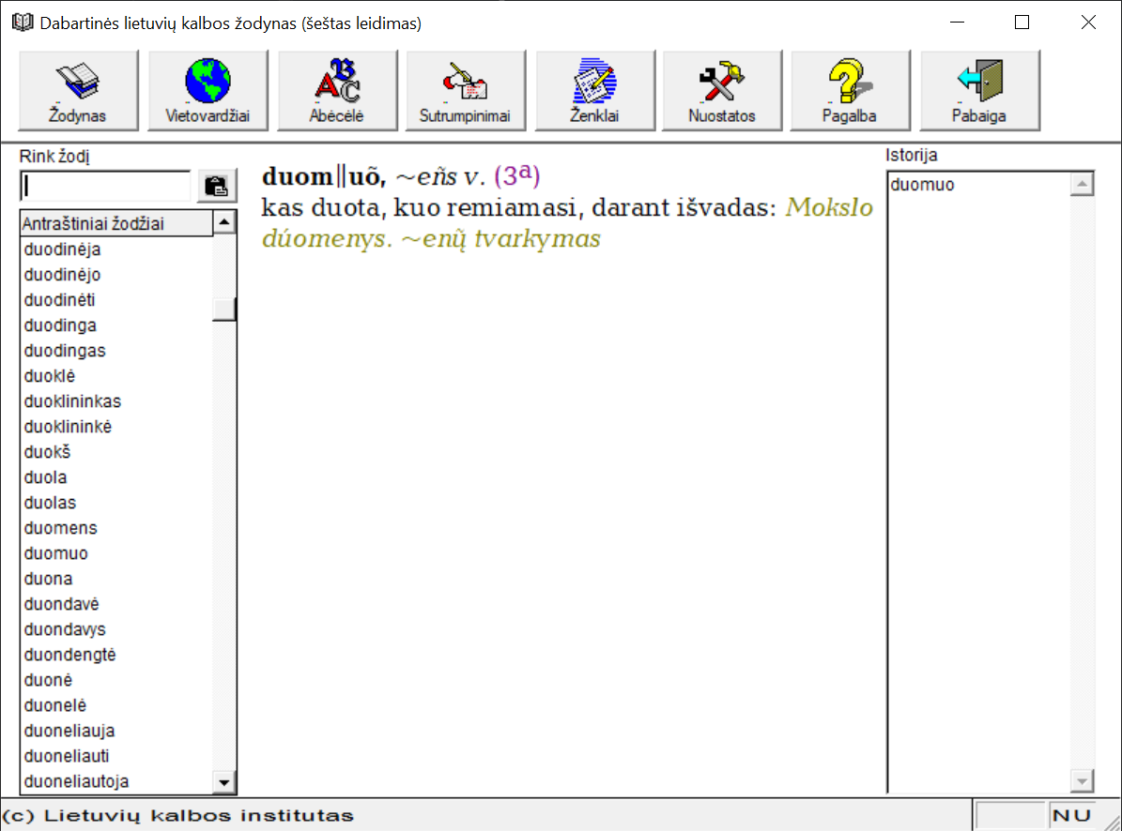The width and height of the screenshot is (1122, 831).
Task: Click the paste clipboard button beside search
Action: pos(216,186)
